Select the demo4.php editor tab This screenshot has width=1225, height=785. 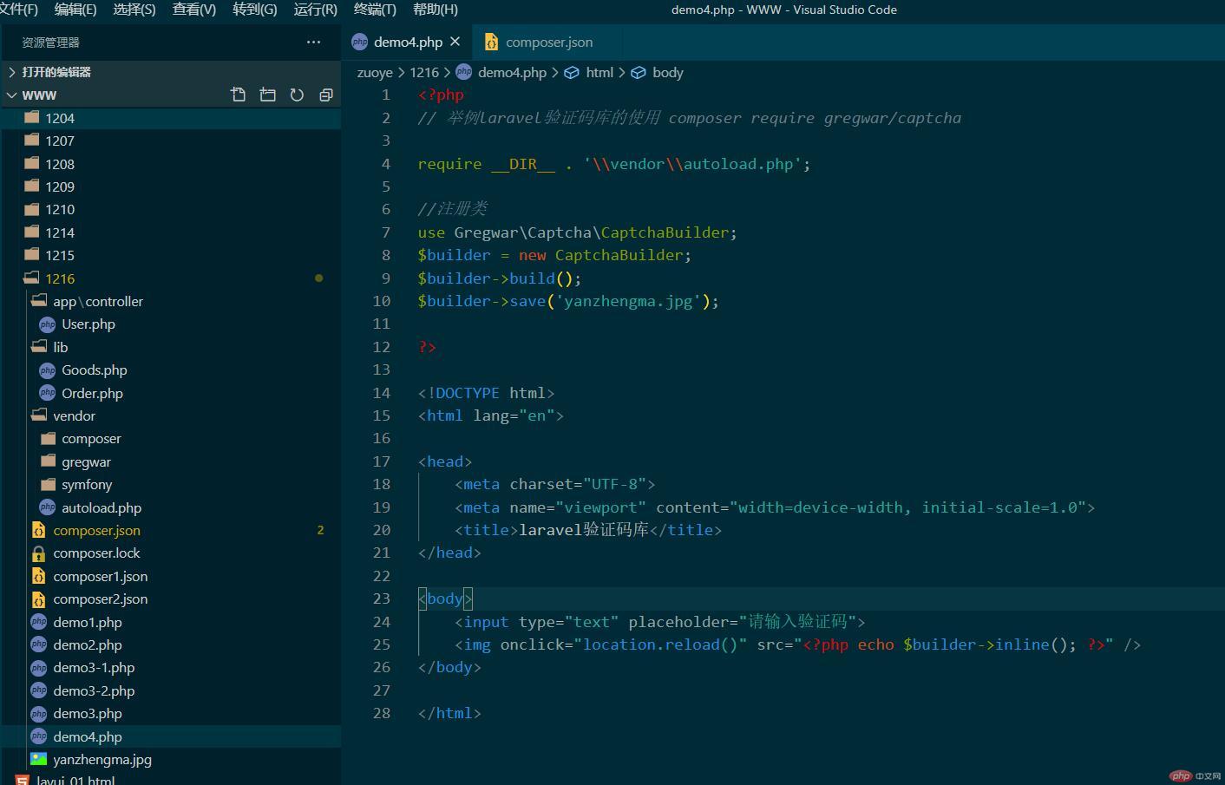408,42
